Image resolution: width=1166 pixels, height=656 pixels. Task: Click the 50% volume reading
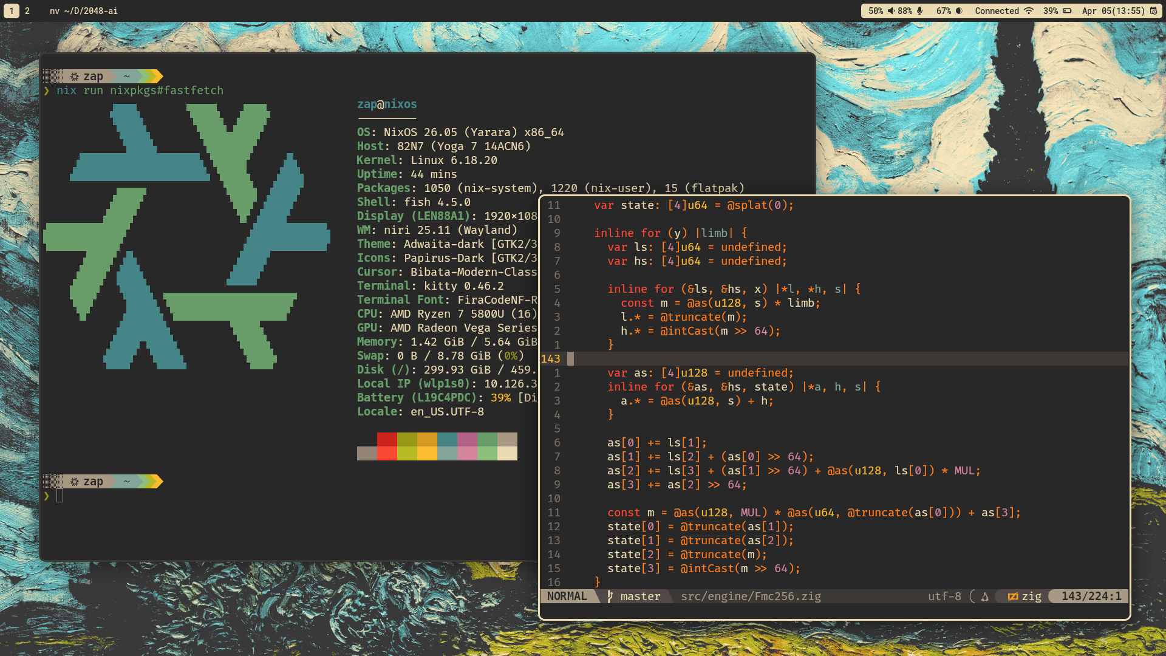875,11
